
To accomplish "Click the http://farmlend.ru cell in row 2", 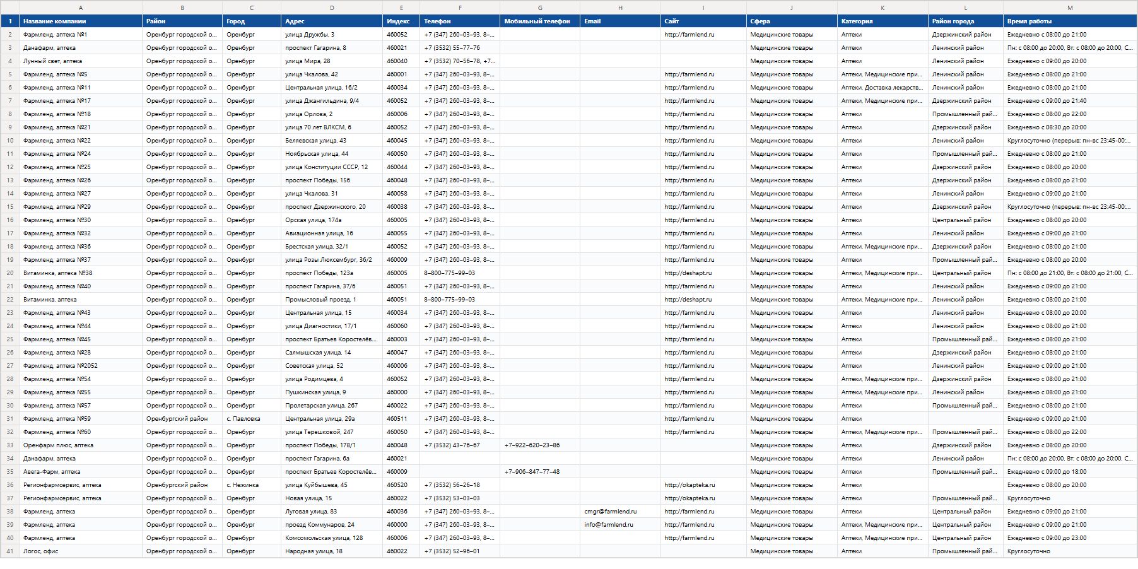I will tap(703, 35).
